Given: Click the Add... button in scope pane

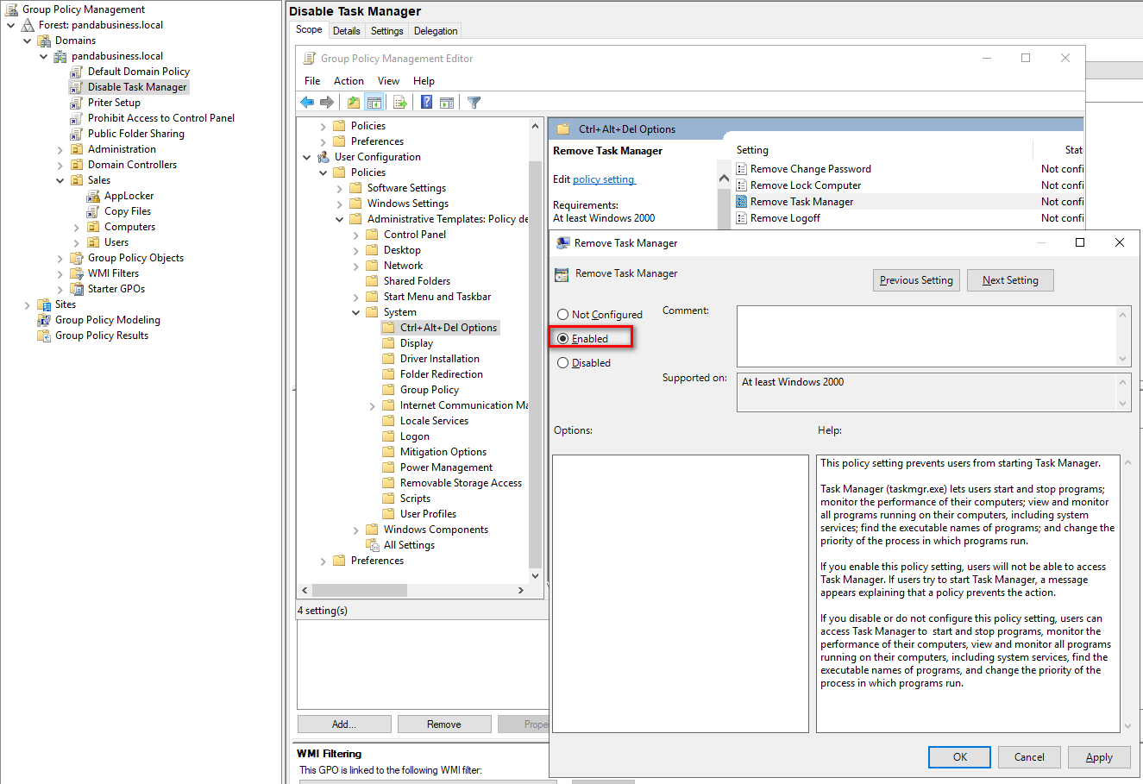Looking at the screenshot, I should coord(344,724).
